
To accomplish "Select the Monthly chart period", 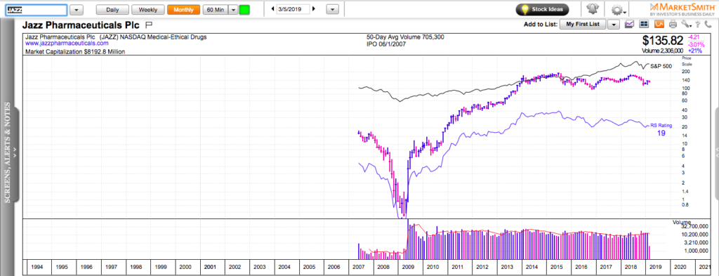I will (x=183, y=10).
